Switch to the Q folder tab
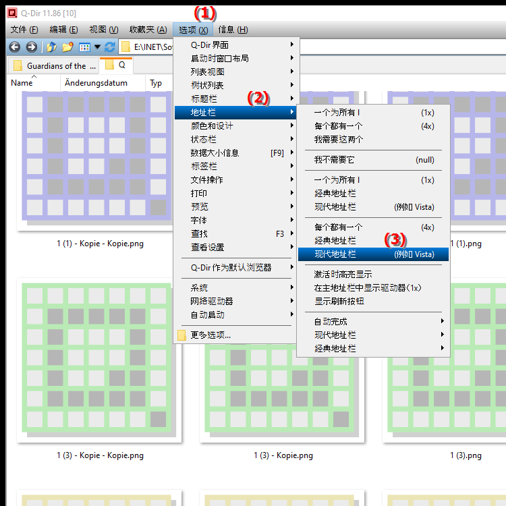The width and height of the screenshot is (506, 506). 116,65
